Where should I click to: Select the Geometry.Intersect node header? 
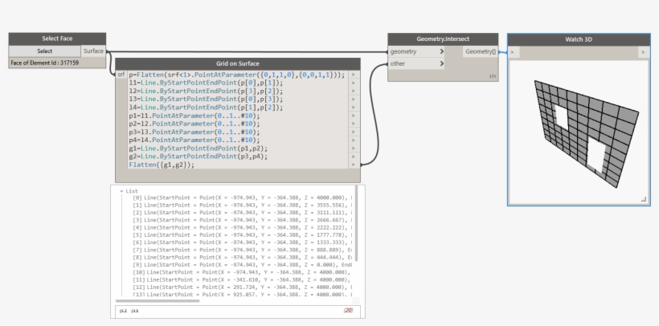pyautogui.click(x=443, y=39)
